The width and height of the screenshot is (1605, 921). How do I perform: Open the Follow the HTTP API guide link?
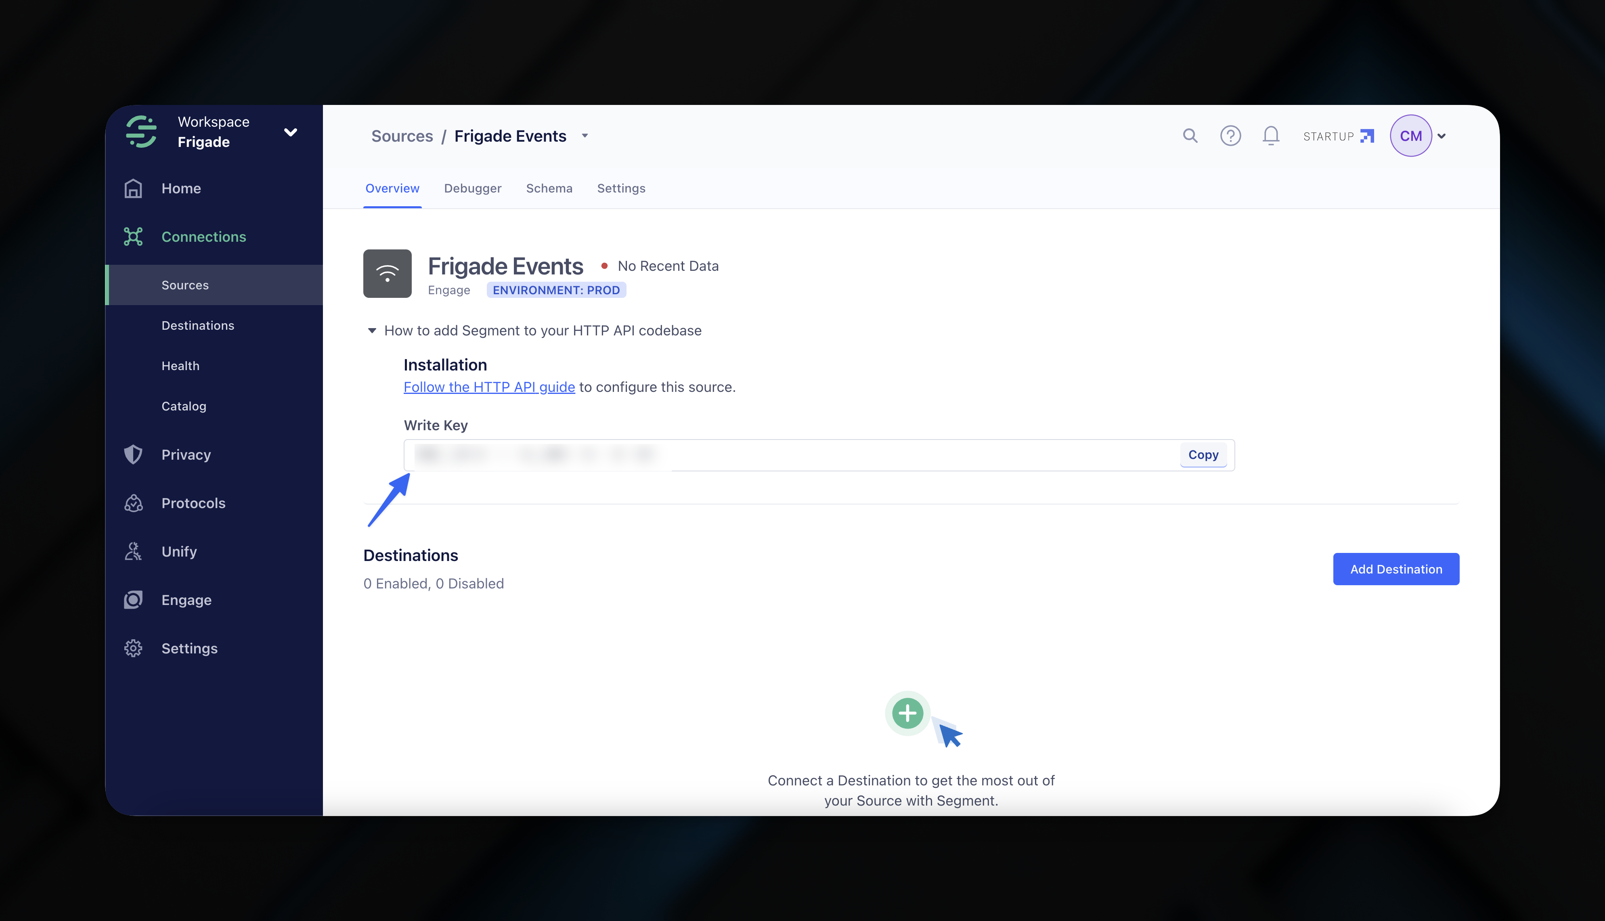(x=489, y=387)
